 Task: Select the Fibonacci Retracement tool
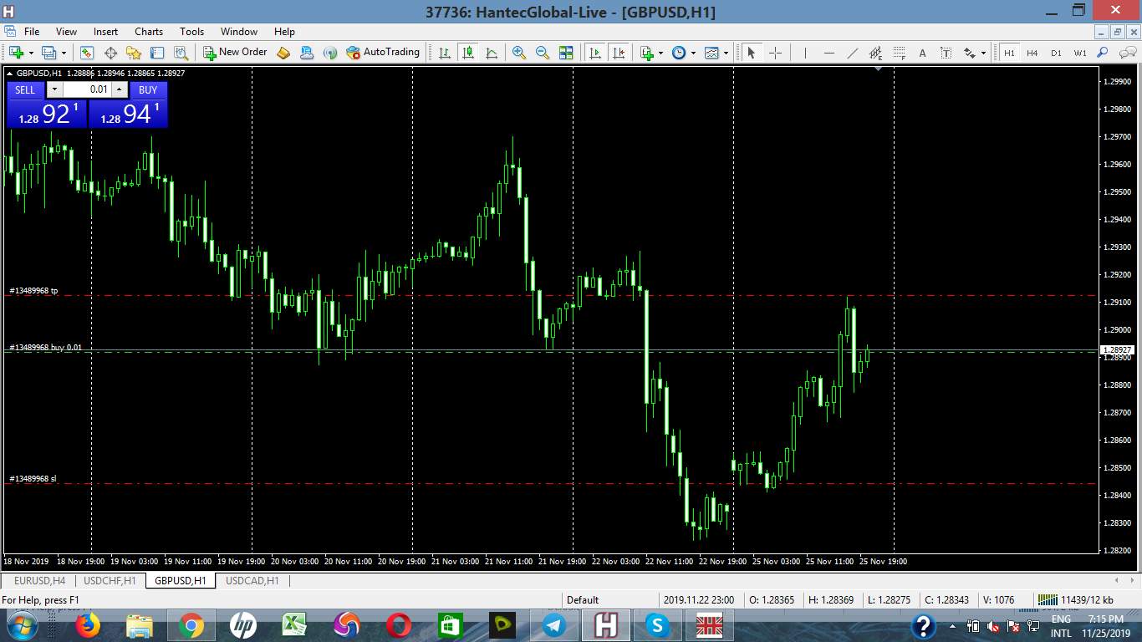(899, 53)
